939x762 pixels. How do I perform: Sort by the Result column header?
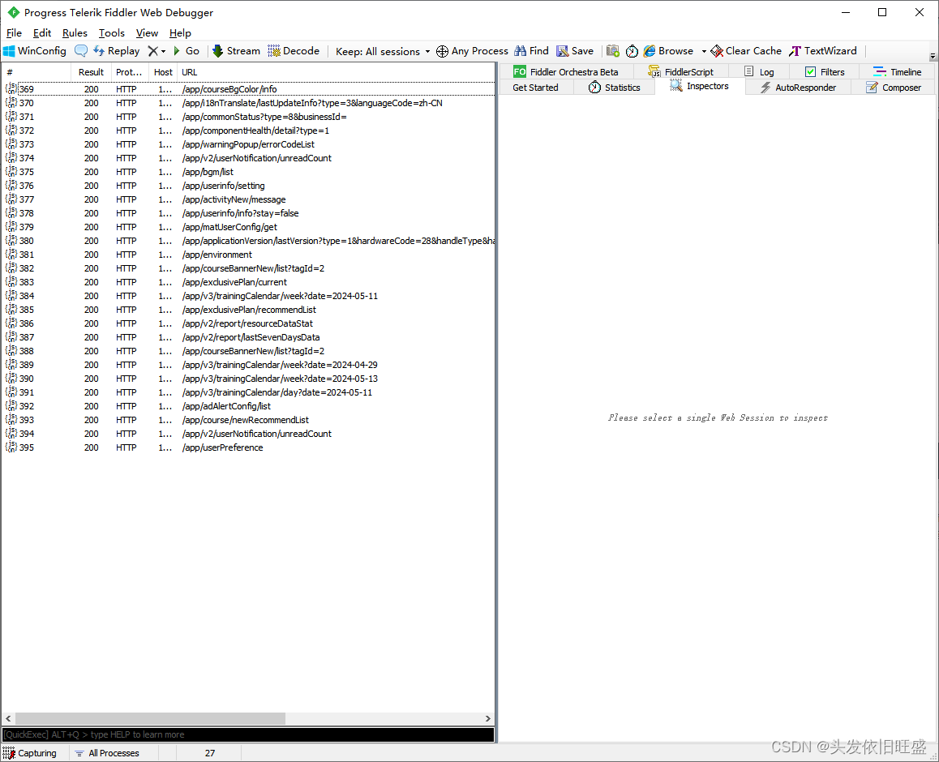click(x=91, y=72)
